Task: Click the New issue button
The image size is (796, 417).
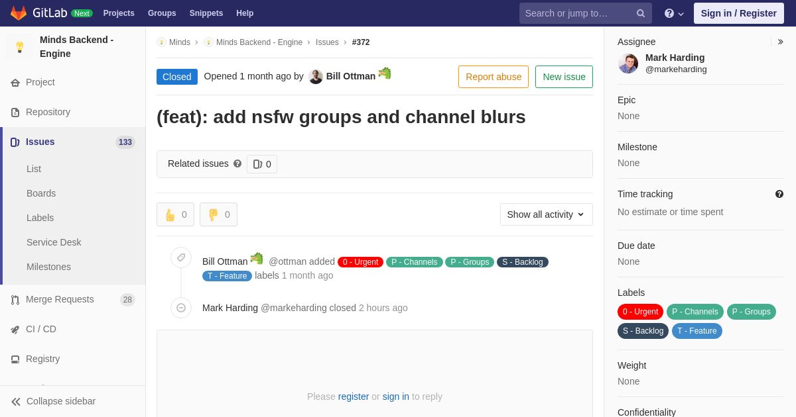Action: (564, 77)
